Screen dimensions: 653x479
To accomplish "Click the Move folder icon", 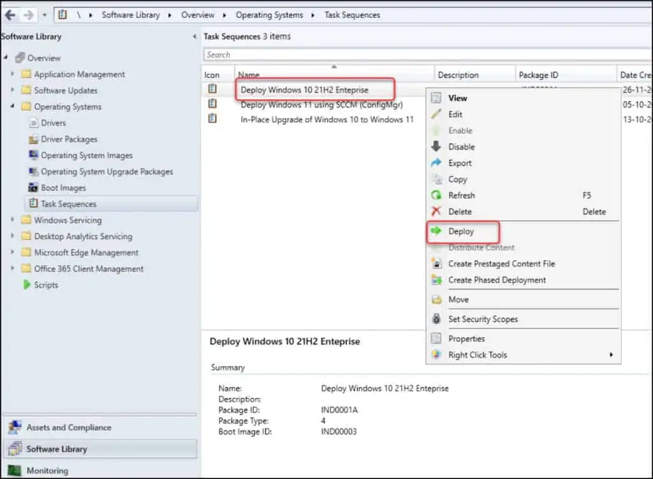I will 436,299.
